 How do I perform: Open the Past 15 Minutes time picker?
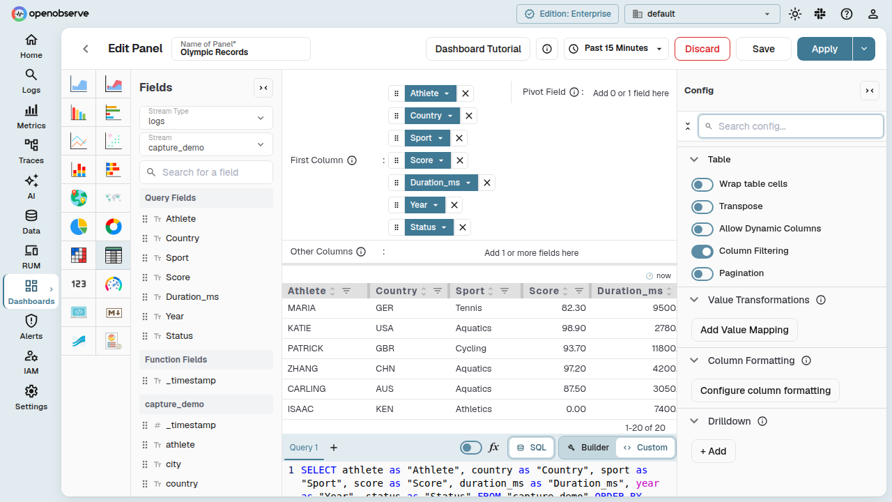click(617, 49)
